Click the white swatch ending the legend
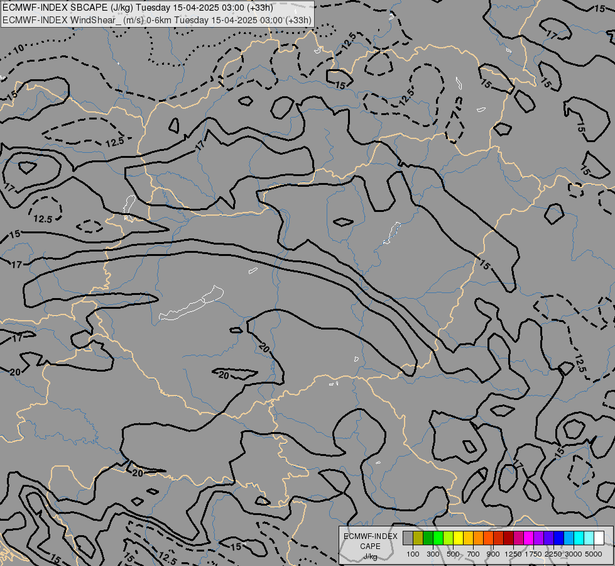The width and height of the screenshot is (615, 566). (599, 538)
